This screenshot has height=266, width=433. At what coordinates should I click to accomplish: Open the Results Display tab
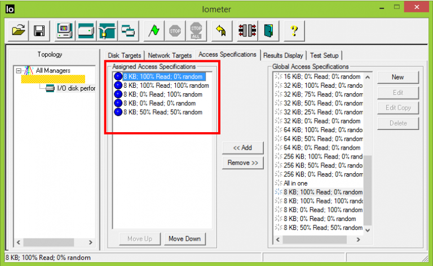(284, 56)
